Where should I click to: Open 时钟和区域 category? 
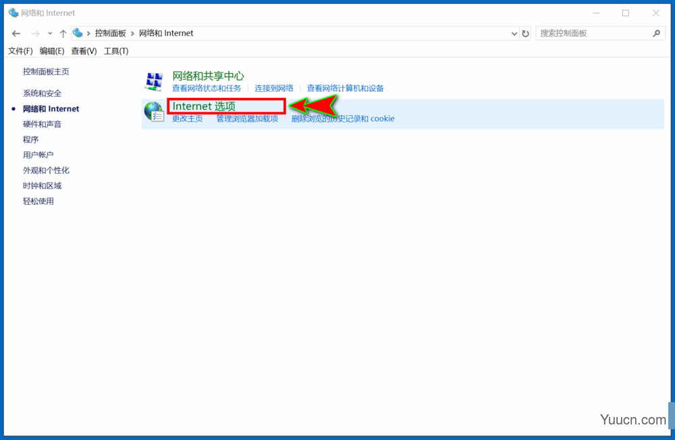click(x=42, y=186)
